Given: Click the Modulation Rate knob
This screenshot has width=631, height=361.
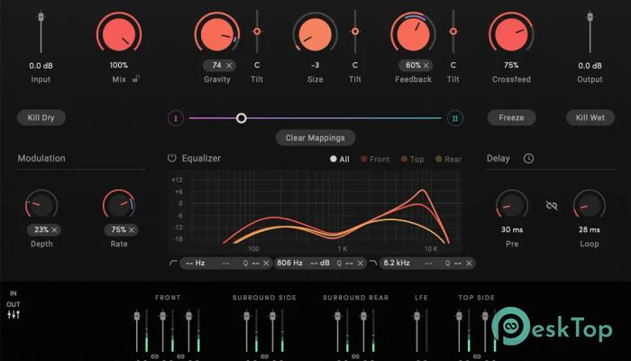Looking at the screenshot, I should coord(119,205).
